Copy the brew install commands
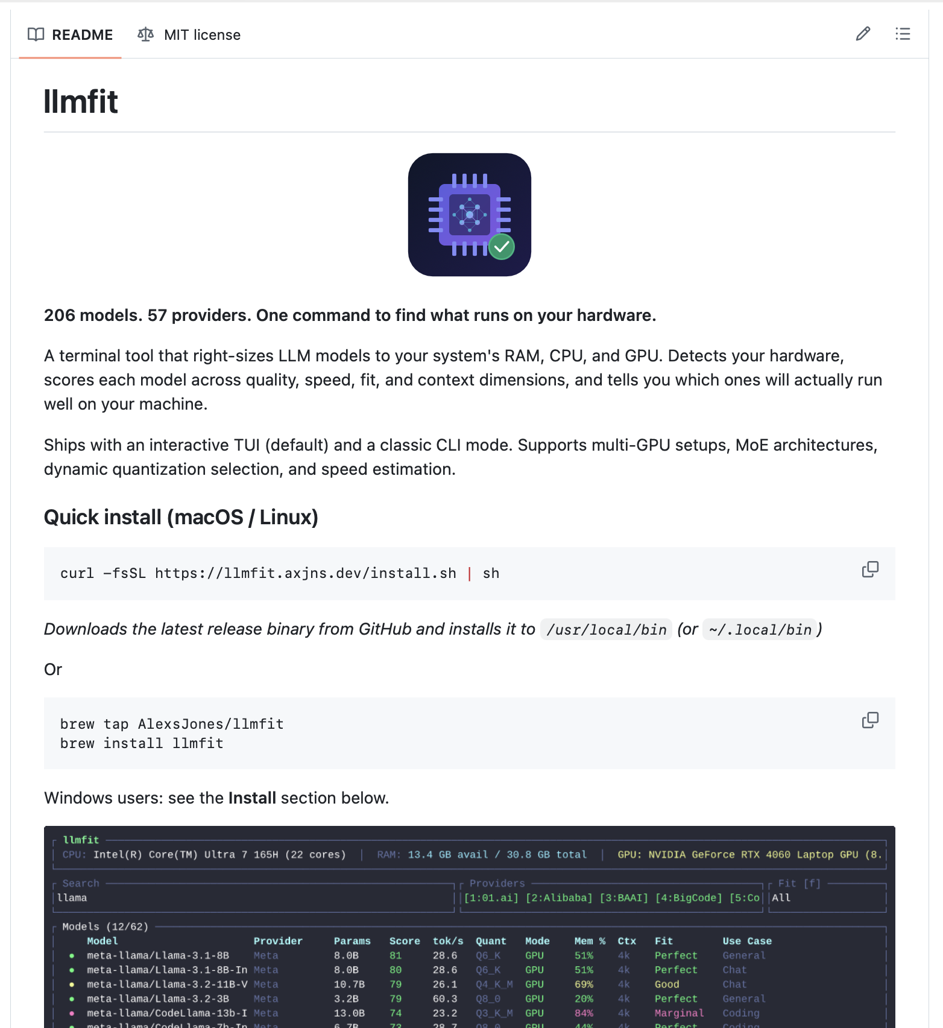Viewport: 943px width, 1028px height. tap(870, 720)
